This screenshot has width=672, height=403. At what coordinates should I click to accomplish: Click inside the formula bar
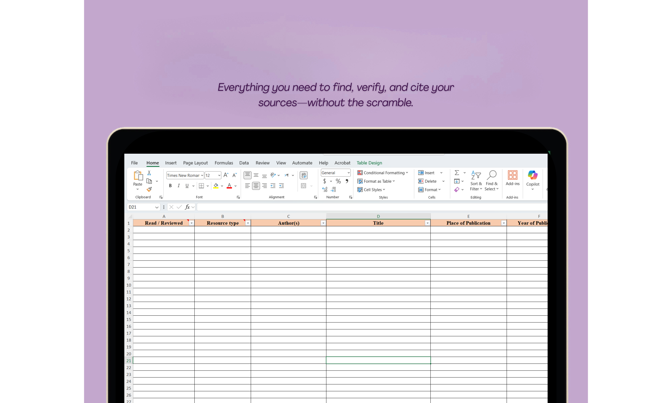click(299, 207)
